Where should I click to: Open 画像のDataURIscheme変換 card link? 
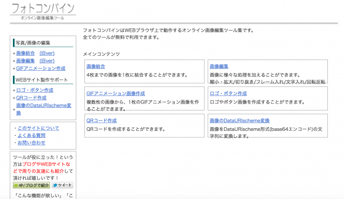pyautogui.click(x=240, y=120)
